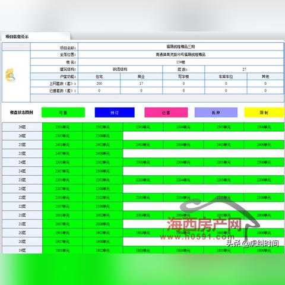Select the 写字楼 column header
The image size is (285, 285).
183,77
